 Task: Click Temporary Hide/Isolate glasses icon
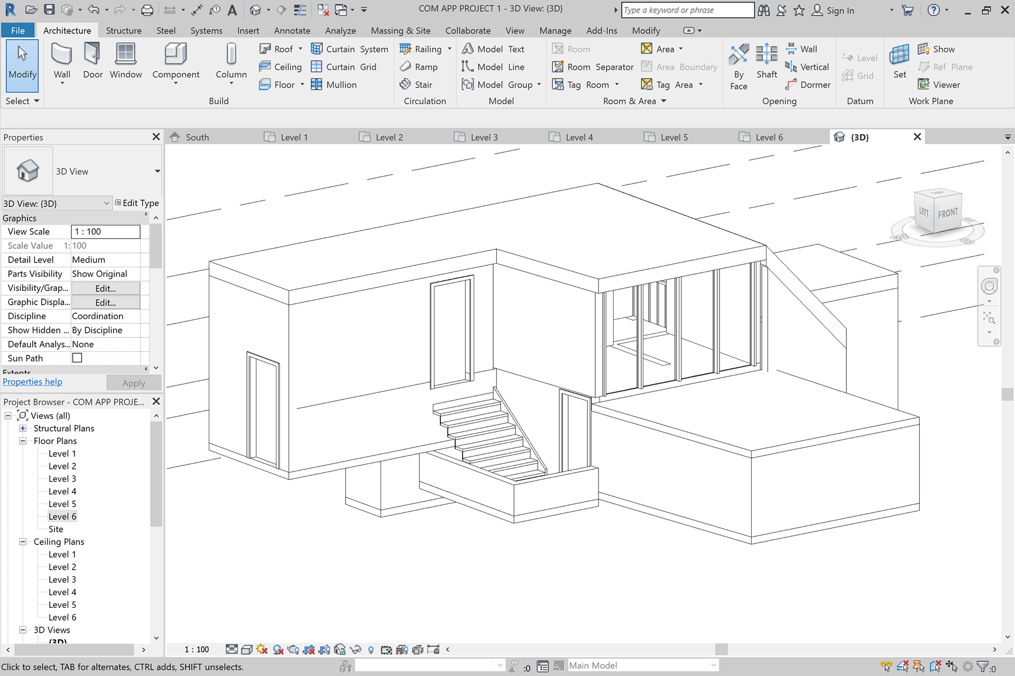click(x=356, y=650)
